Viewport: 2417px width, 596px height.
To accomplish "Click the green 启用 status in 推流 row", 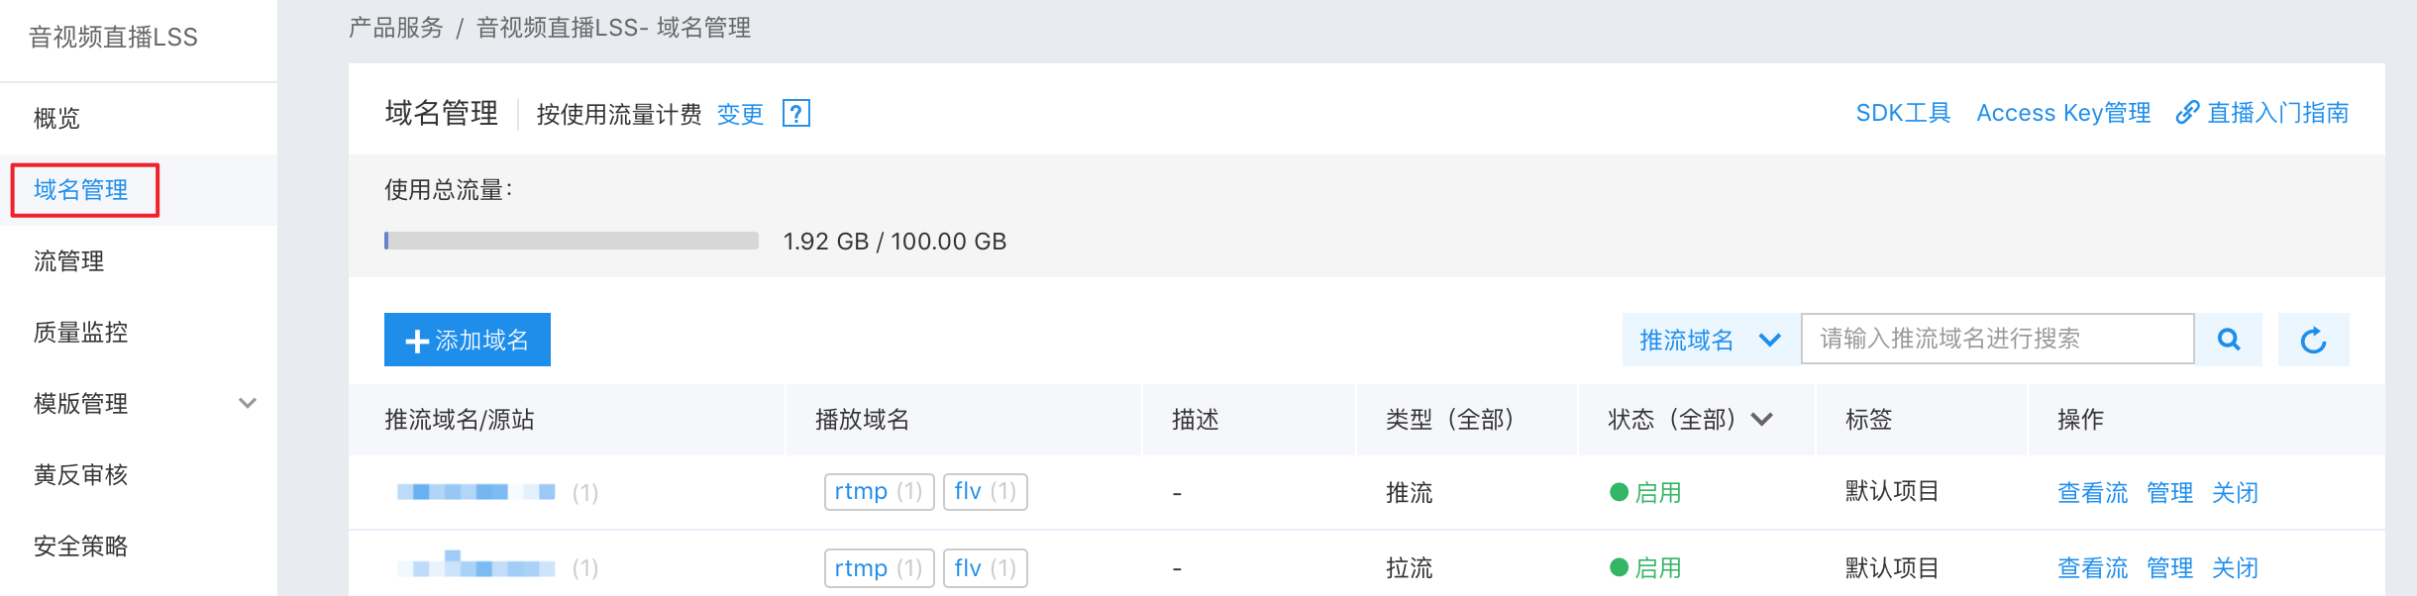I will pyautogui.click(x=1646, y=492).
